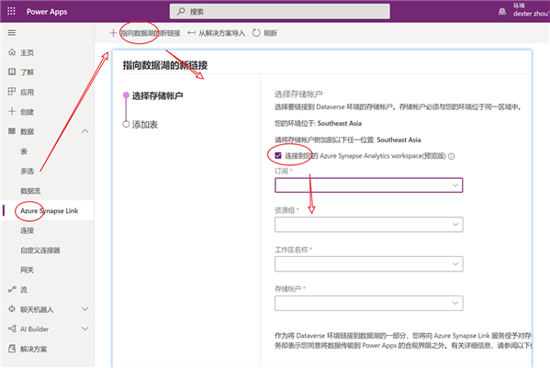The image size is (550, 368).
Task: Focus the 搜索 search box
Action: 279,12
